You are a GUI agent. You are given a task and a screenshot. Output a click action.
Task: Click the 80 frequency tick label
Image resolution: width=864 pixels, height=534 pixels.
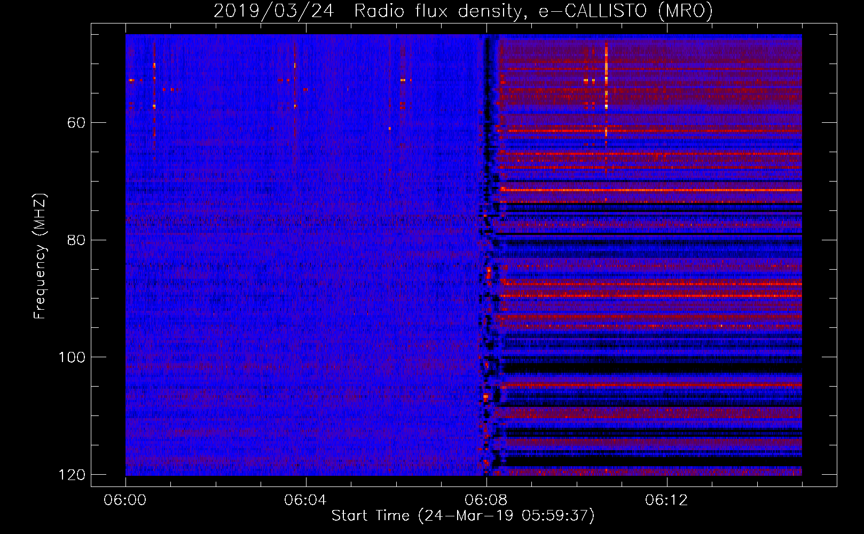pyautogui.click(x=76, y=240)
